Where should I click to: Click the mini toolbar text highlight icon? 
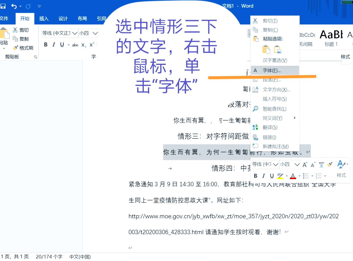[x=280, y=176]
